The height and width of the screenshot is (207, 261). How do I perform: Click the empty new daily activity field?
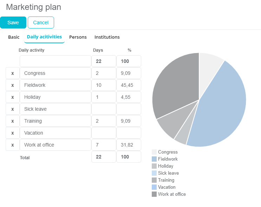55,61
